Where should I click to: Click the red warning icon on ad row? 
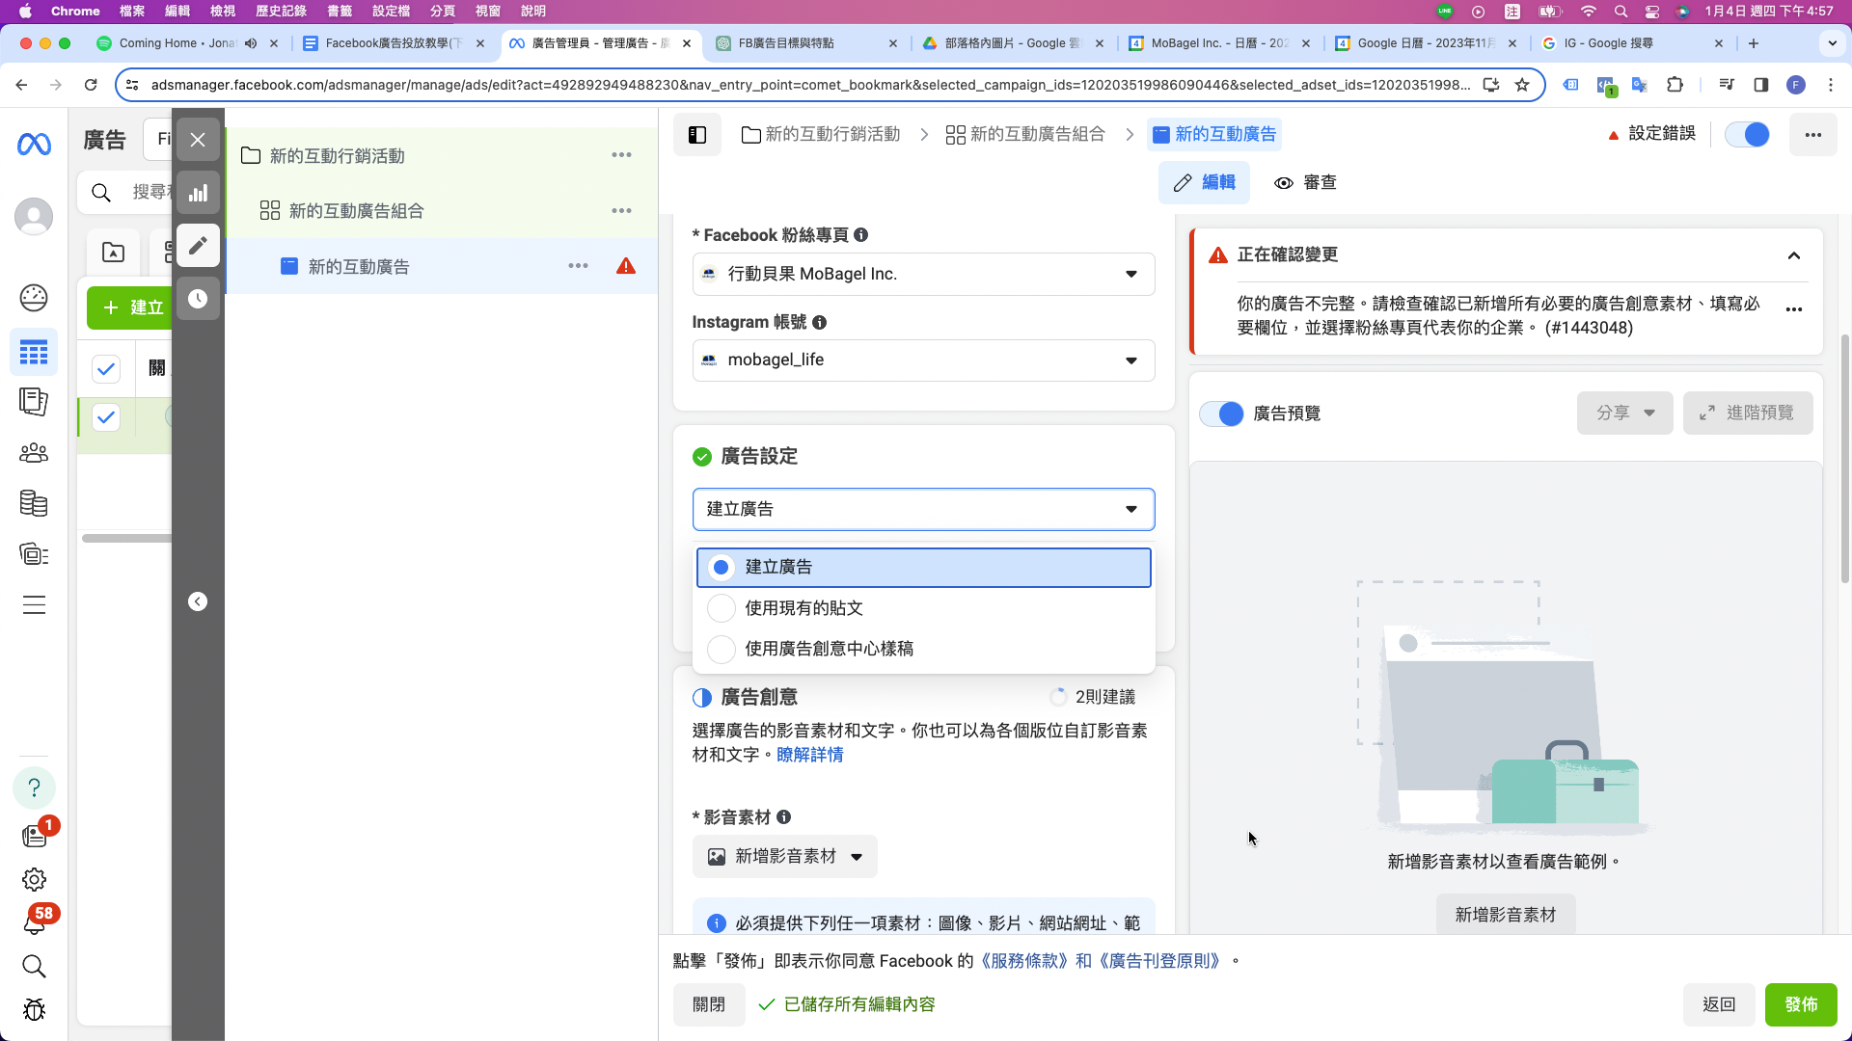pos(626,266)
